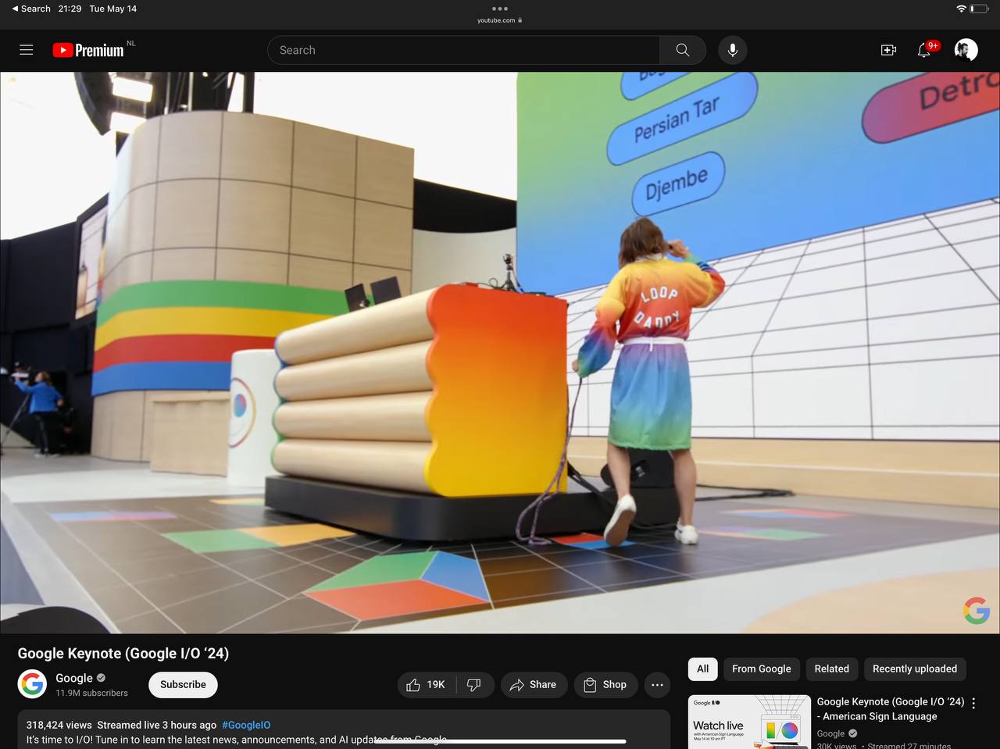Screen dimensions: 1000x749
Task: Click the 318,424 views text
Action: coord(59,725)
